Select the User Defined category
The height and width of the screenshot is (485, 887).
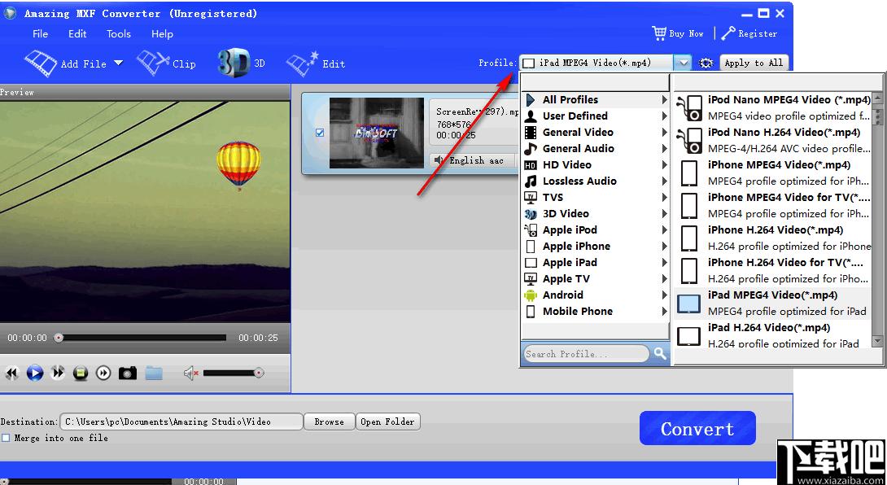point(595,116)
